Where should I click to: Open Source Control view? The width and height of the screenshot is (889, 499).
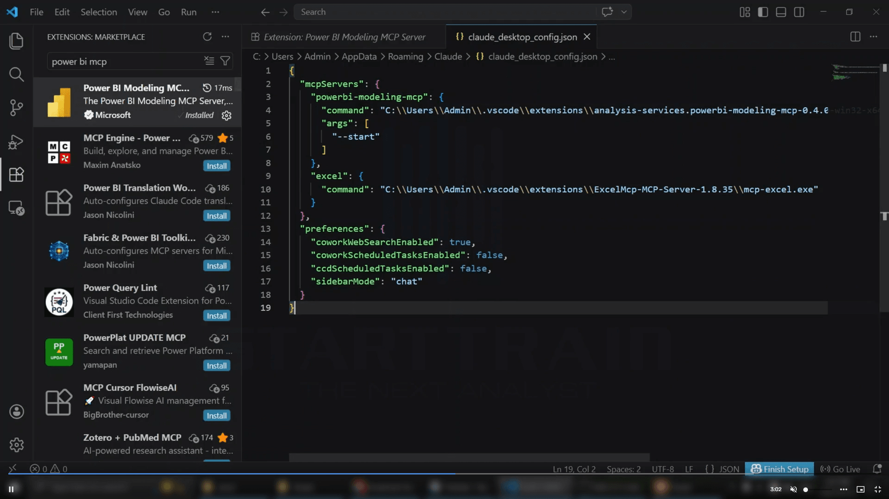[16, 107]
